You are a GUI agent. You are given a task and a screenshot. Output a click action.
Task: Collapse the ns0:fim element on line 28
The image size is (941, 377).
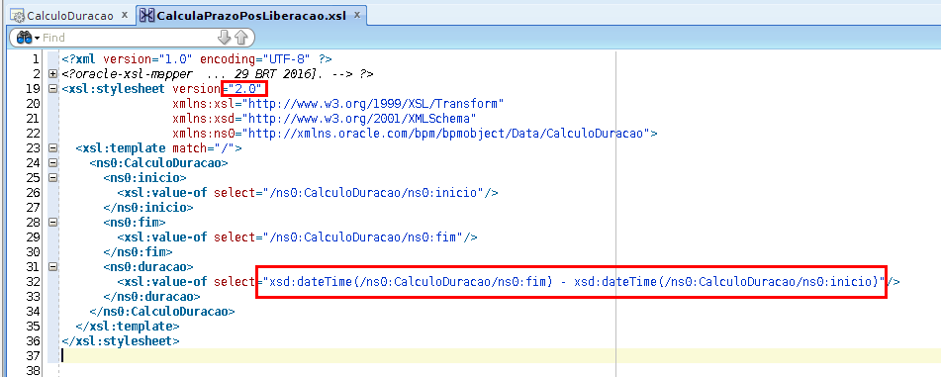pyautogui.click(x=52, y=222)
